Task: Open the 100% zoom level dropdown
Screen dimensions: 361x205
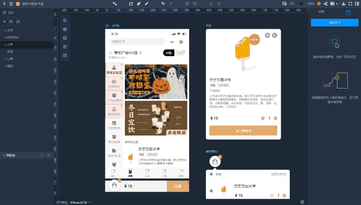Action: coord(310,4)
